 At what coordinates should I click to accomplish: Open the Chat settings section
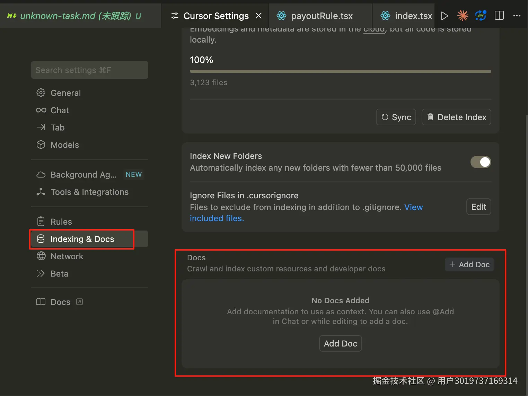pyautogui.click(x=89, y=110)
